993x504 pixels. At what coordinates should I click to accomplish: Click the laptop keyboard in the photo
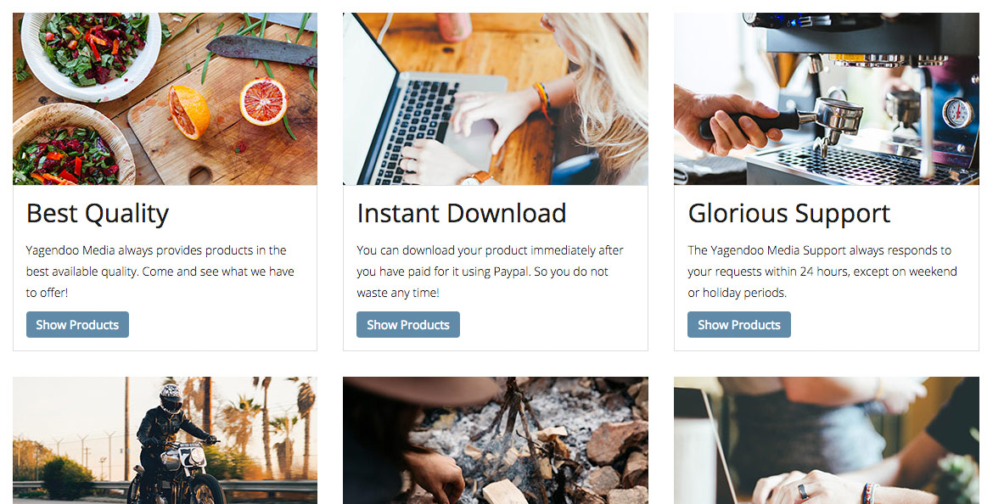pos(418,130)
